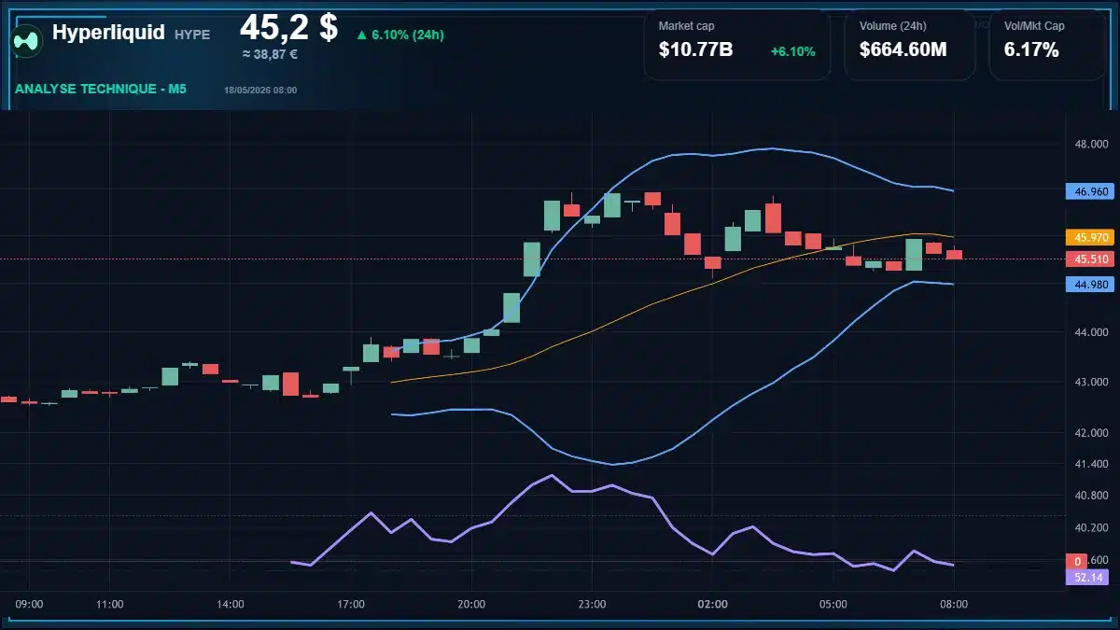This screenshot has width=1120, height=630.
Task: Click the 6.10% (24h) change indicator
Action: click(399, 35)
